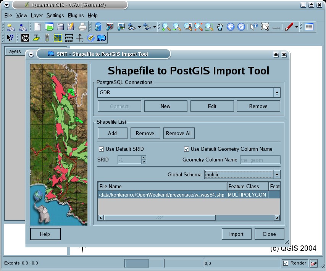Open the Global Schema dropdown
Viewport: 326px width, 271px height.
point(277,174)
